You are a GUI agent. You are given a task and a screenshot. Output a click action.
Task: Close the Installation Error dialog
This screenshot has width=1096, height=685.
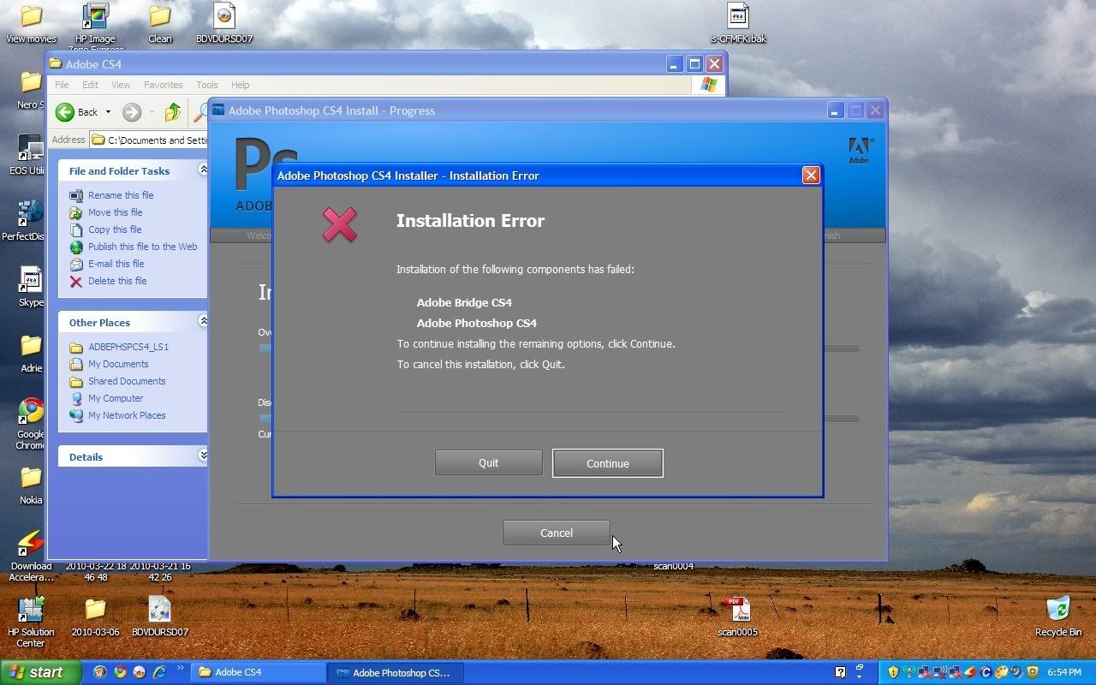(811, 175)
